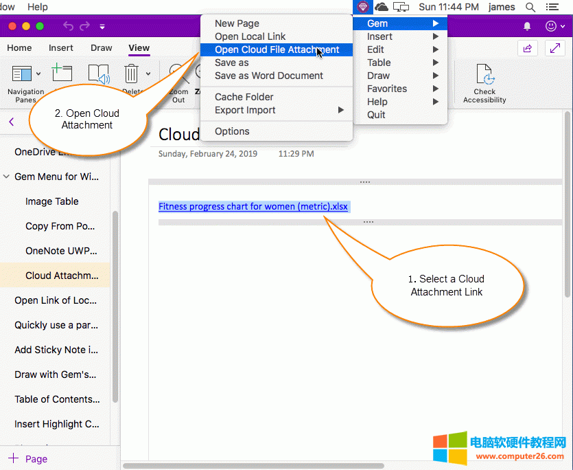Select the Image Table page
This screenshot has height=470, width=573.
[x=51, y=201]
